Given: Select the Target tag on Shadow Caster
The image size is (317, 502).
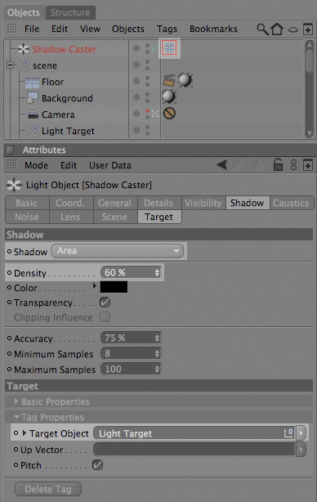Looking at the screenshot, I should 169,48.
